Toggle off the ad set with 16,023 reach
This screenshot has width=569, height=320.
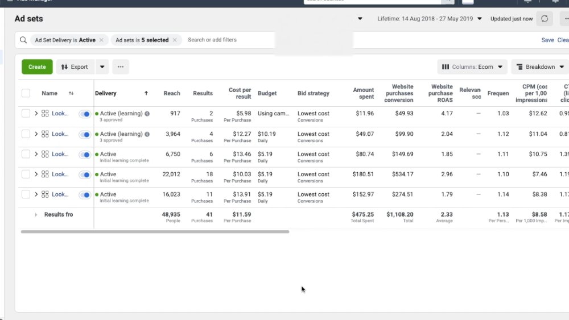85,195
